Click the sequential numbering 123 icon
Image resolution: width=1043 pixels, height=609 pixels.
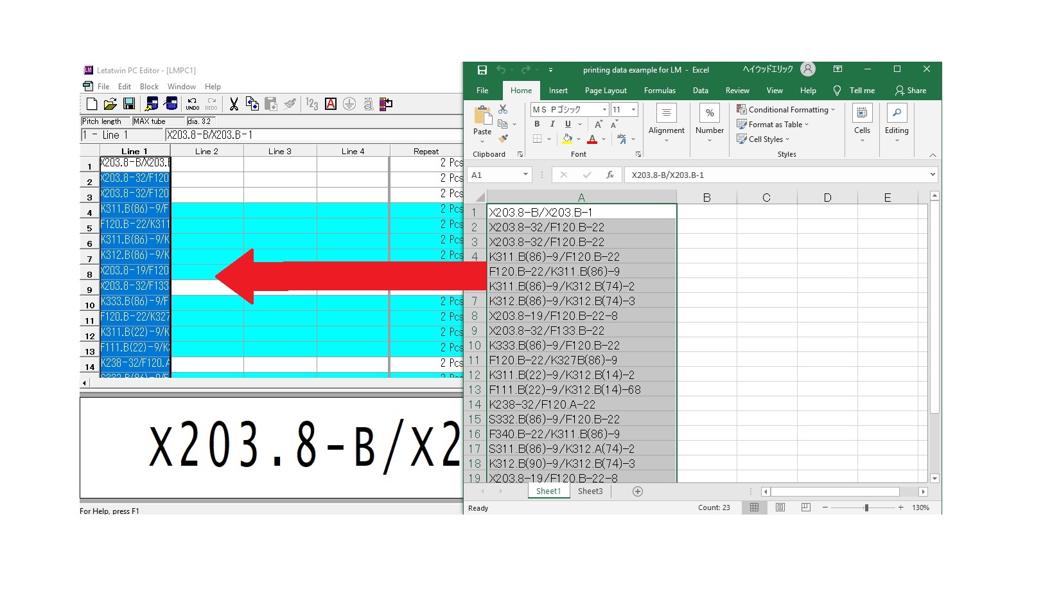(x=312, y=104)
